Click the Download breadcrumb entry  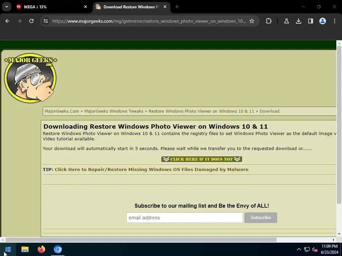coord(270,111)
